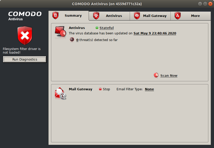Click the Scan Now link

(x=169, y=75)
